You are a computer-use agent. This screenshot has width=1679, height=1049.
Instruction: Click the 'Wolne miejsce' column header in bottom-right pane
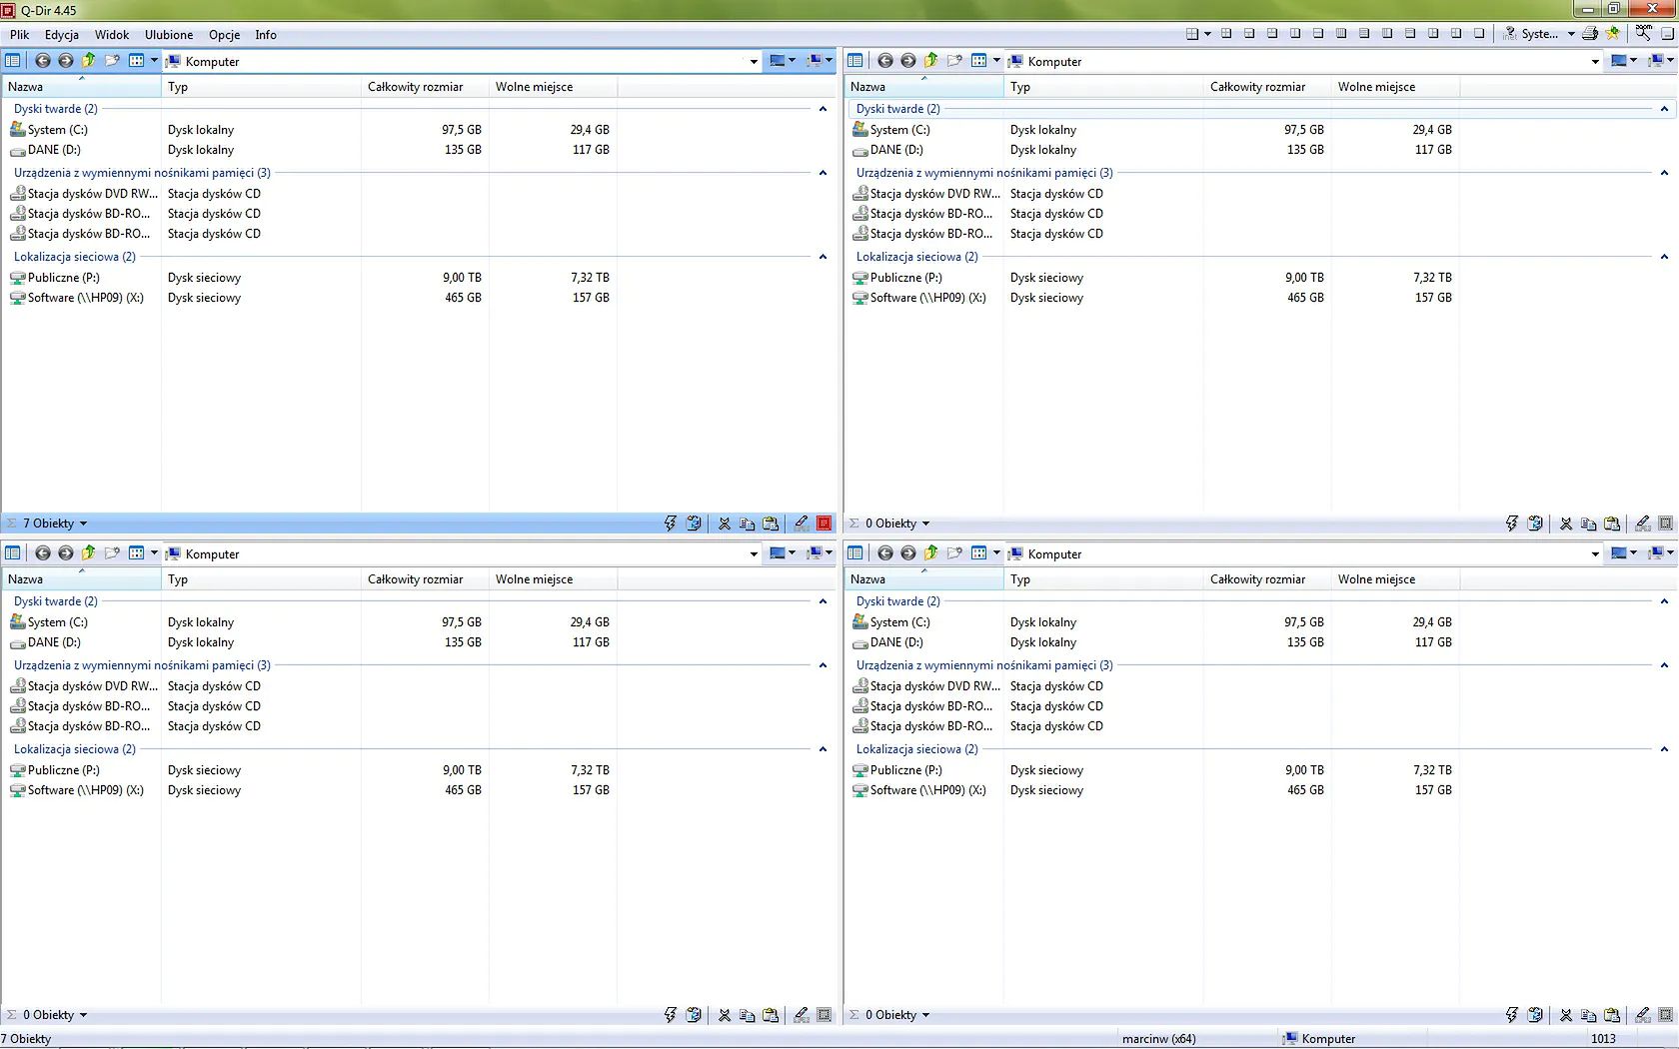coord(1376,579)
